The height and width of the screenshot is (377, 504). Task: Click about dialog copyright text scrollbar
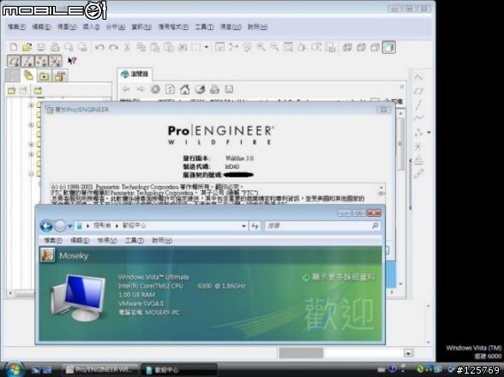pyautogui.click(x=381, y=194)
